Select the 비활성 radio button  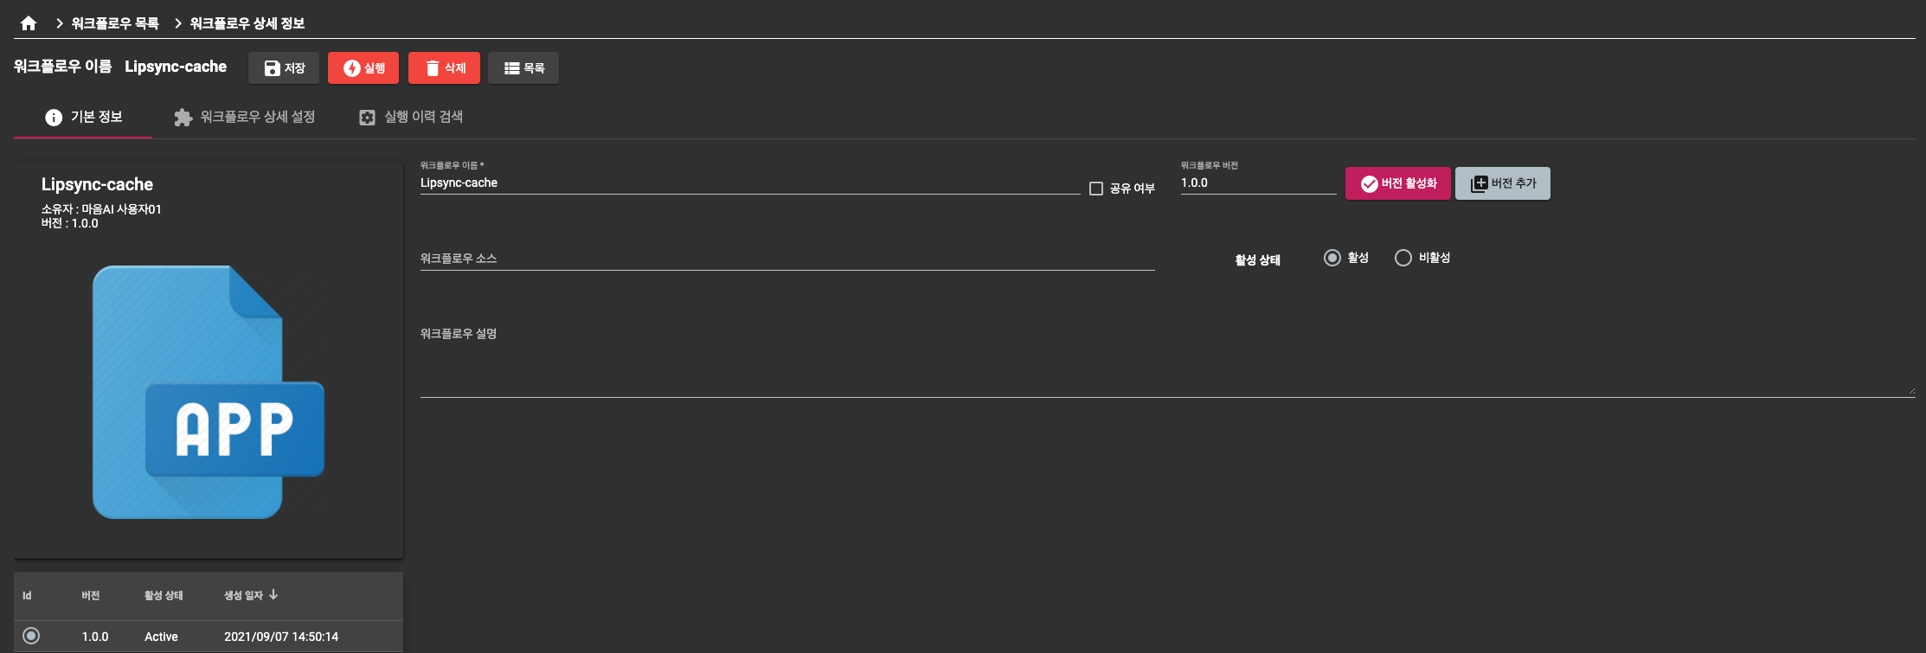[1403, 258]
